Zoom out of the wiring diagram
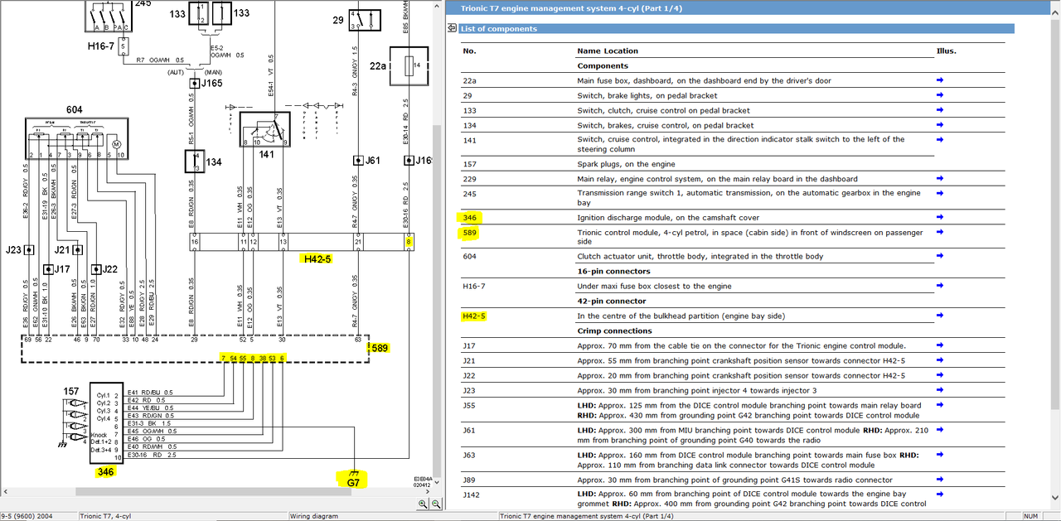 (435, 503)
